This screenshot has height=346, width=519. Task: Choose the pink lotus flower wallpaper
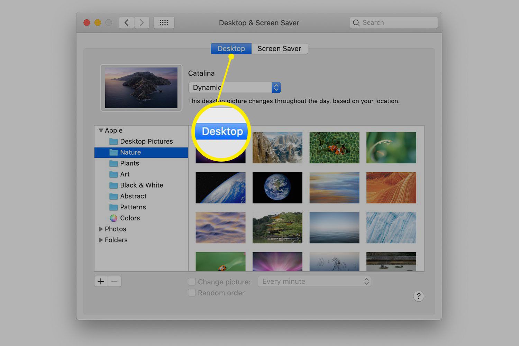pos(277,262)
